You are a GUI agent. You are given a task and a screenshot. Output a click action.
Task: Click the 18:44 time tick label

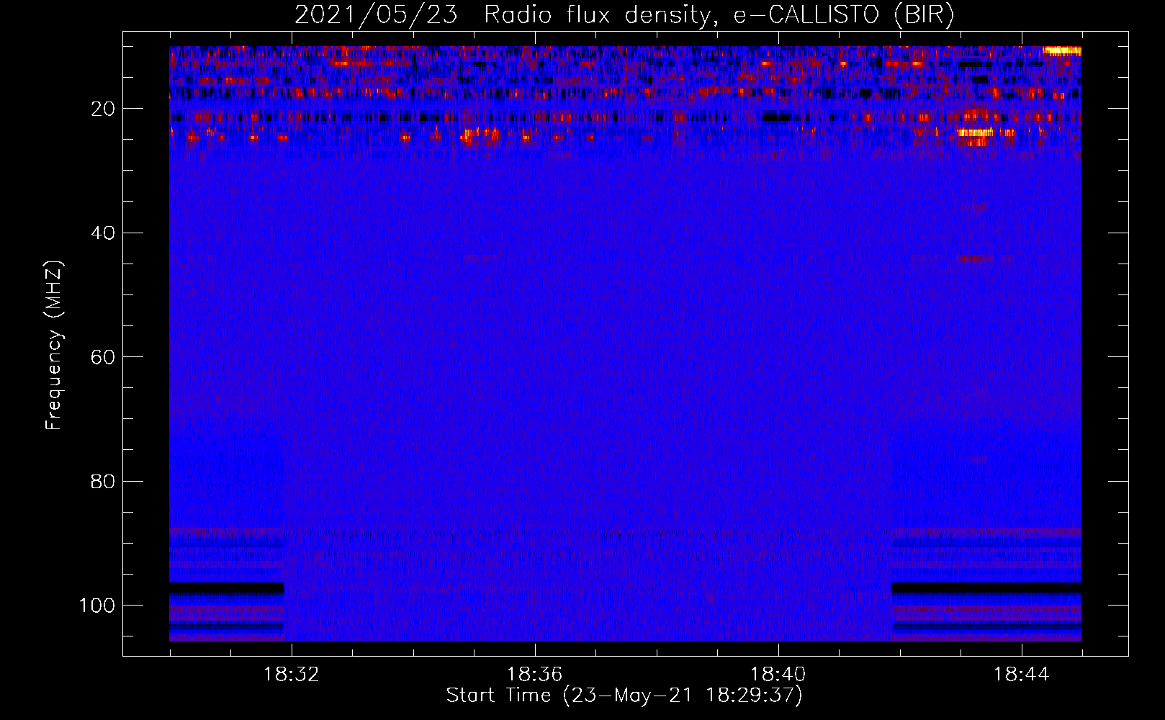click(x=1022, y=675)
